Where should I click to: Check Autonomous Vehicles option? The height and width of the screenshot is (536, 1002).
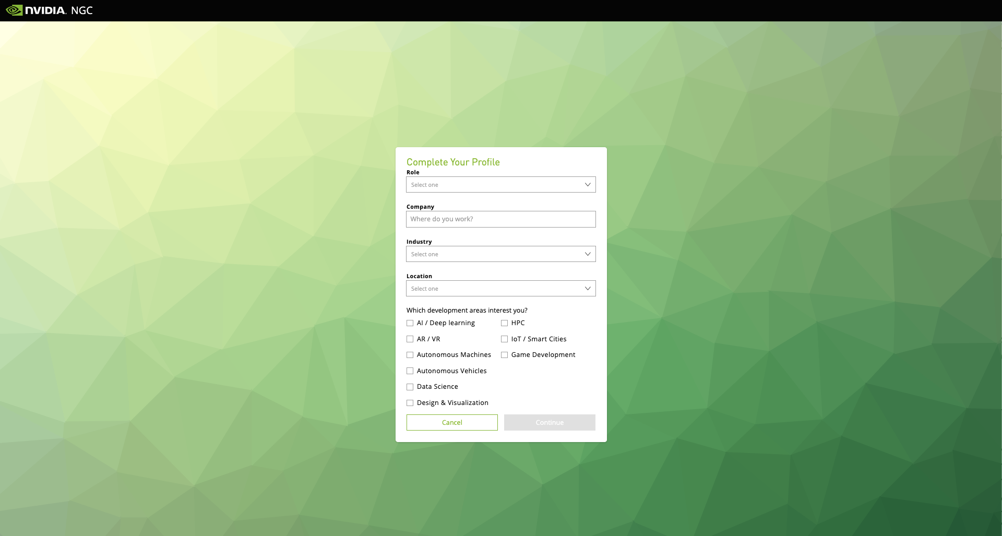point(410,371)
